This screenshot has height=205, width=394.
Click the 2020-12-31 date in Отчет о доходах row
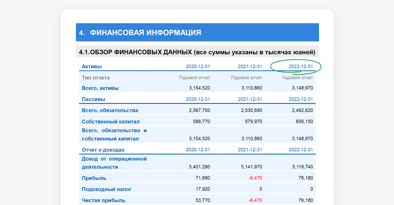198,150
